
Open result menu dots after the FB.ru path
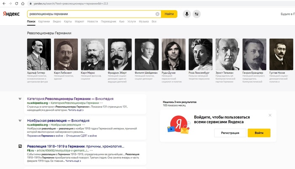point(91,150)
